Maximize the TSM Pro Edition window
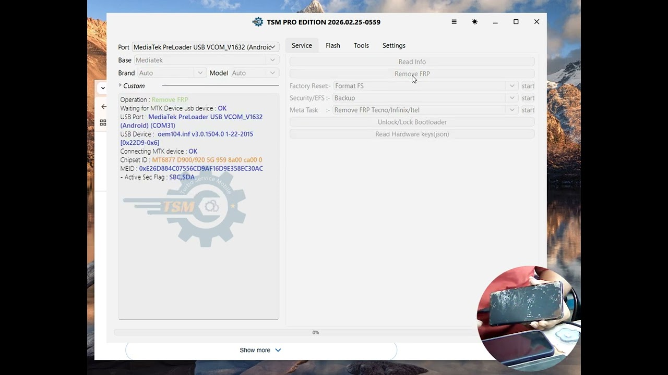 (x=516, y=22)
